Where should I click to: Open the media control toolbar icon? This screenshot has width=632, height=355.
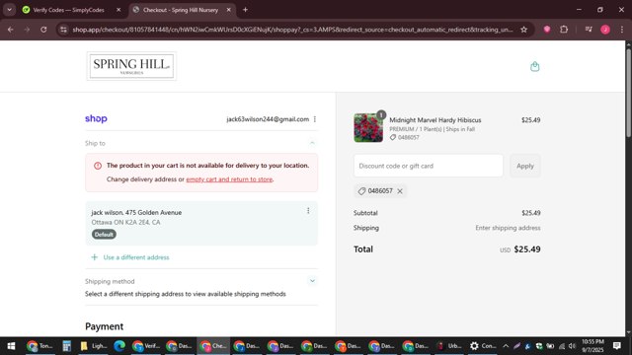(x=589, y=30)
